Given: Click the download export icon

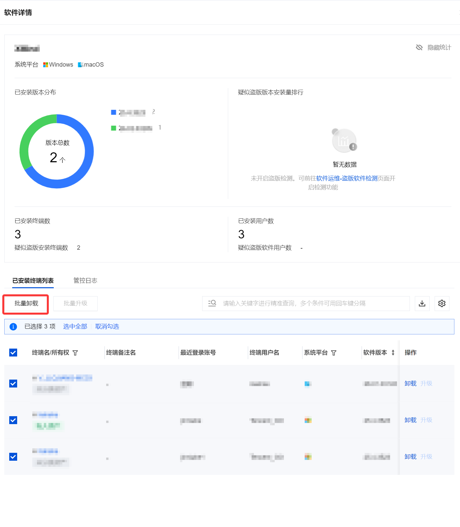Looking at the screenshot, I should (422, 303).
